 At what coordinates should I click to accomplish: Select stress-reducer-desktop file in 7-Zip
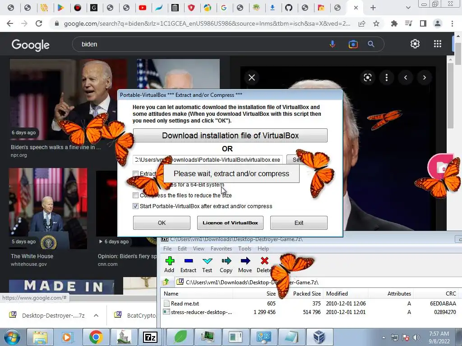pyautogui.click(x=201, y=312)
